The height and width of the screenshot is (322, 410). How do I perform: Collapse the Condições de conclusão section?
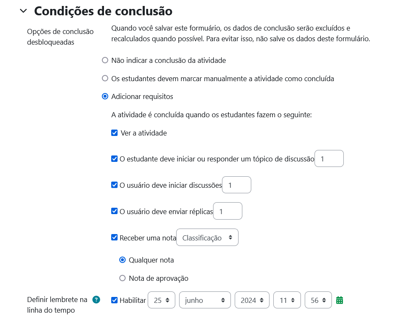tap(23, 11)
